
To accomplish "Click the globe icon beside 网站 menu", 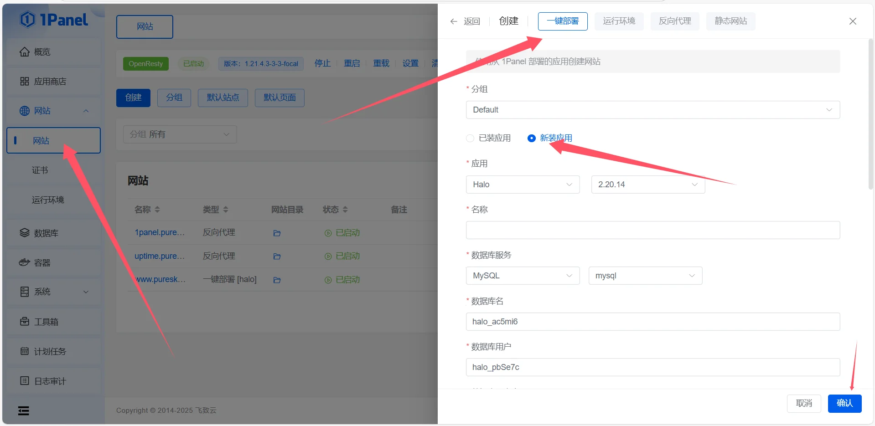I will pos(25,111).
